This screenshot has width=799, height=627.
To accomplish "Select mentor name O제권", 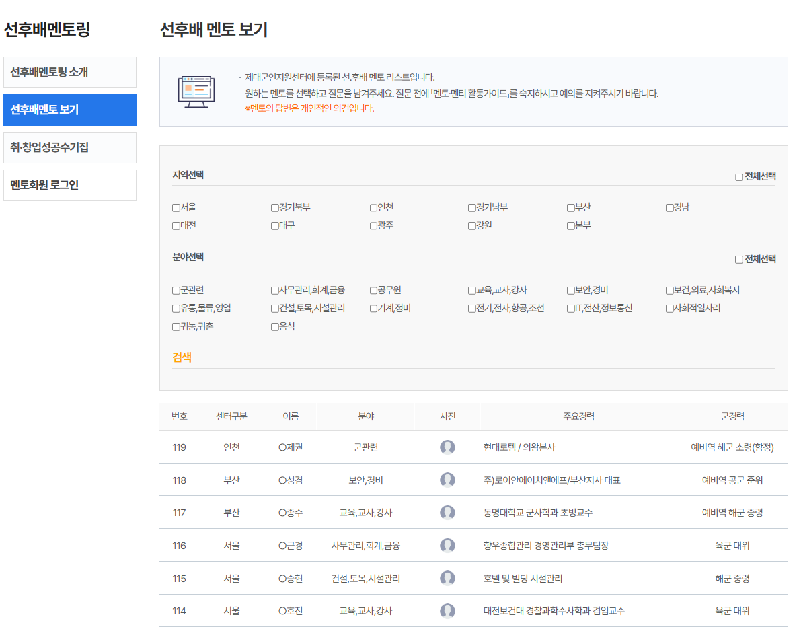I will [291, 447].
